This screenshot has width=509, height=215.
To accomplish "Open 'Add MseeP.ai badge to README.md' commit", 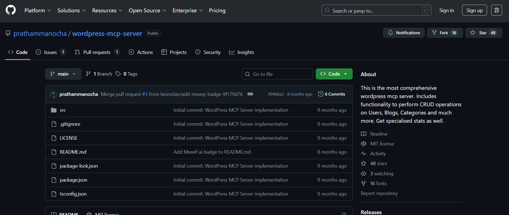I will [x=212, y=152].
